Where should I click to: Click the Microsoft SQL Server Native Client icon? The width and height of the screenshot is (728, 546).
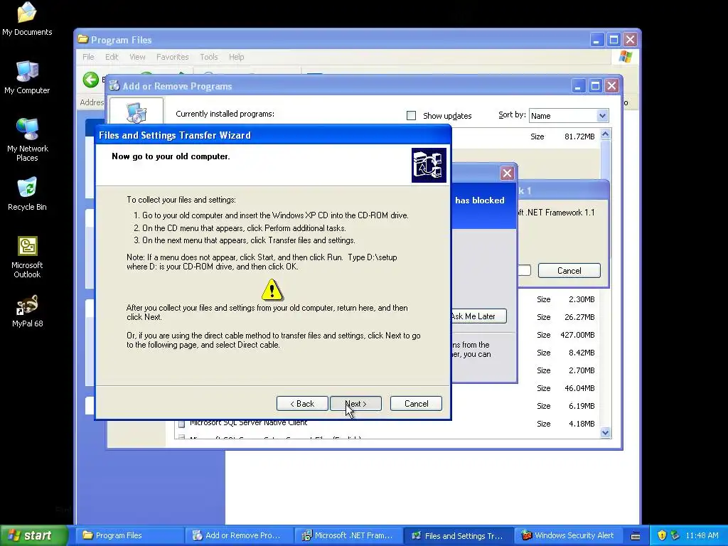[181, 424]
